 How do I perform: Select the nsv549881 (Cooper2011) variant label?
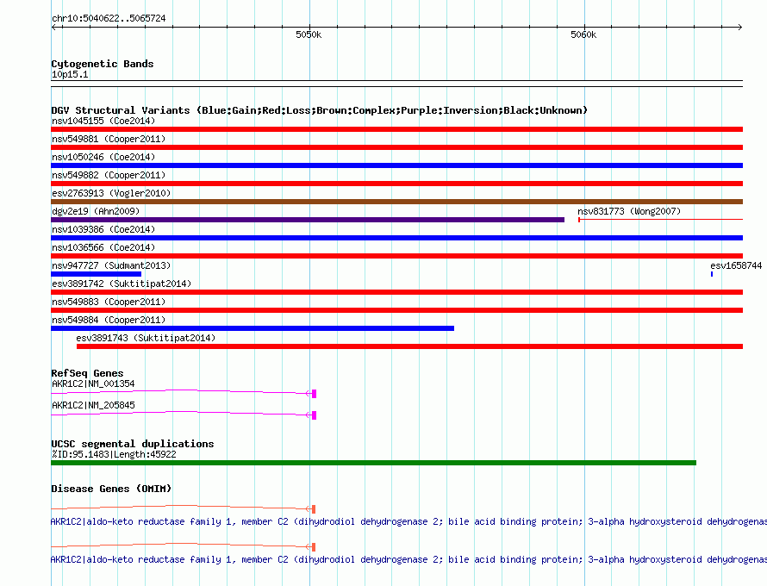(x=109, y=139)
